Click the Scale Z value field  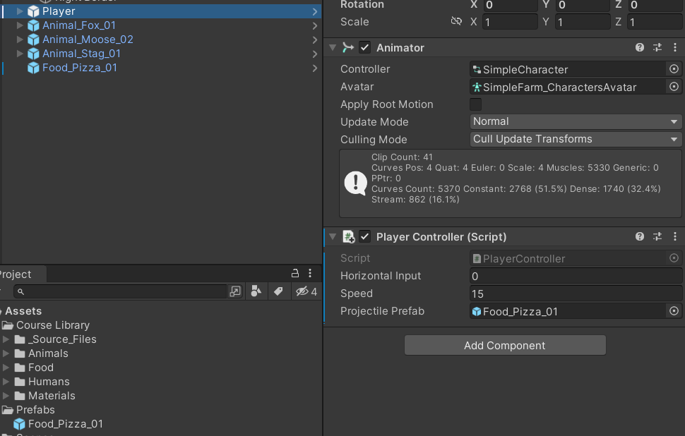tap(655, 22)
